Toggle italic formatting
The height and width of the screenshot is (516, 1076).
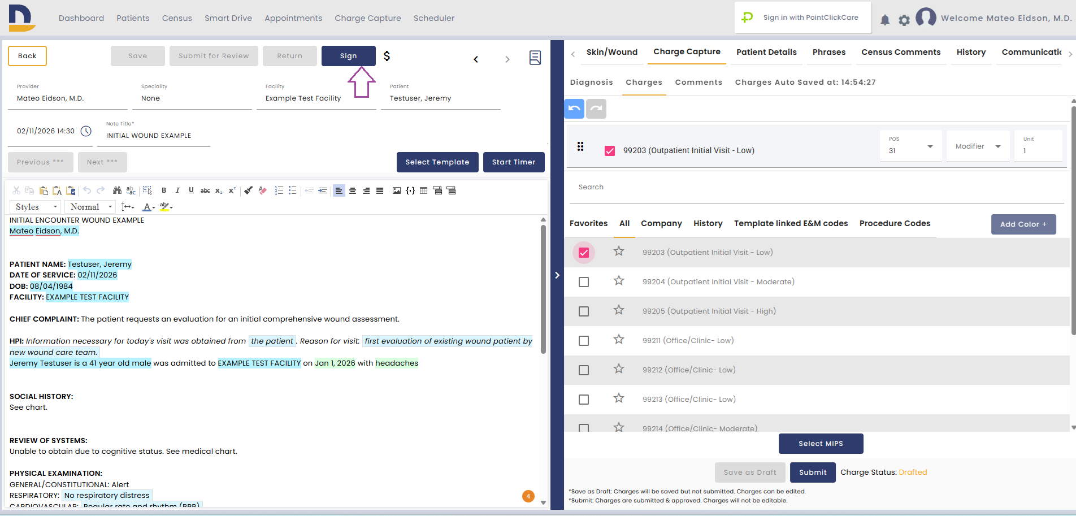[x=177, y=190]
